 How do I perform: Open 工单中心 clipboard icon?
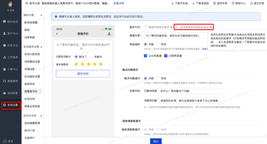tap(4, 69)
